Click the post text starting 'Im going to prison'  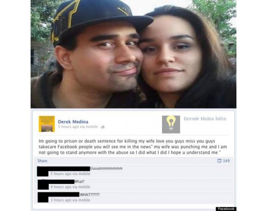(133, 147)
